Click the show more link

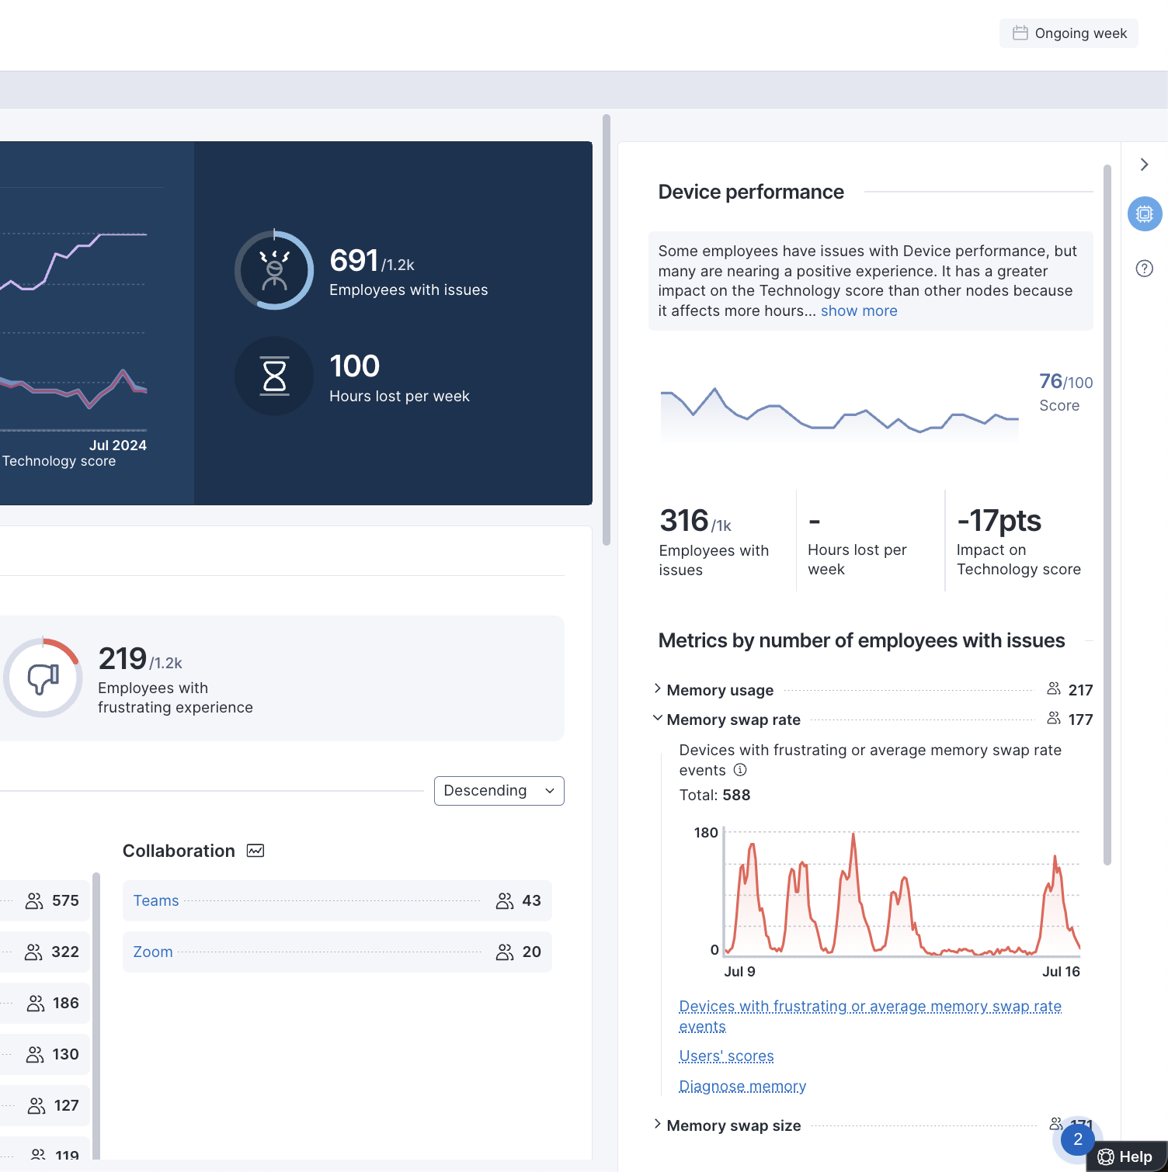[x=858, y=311]
